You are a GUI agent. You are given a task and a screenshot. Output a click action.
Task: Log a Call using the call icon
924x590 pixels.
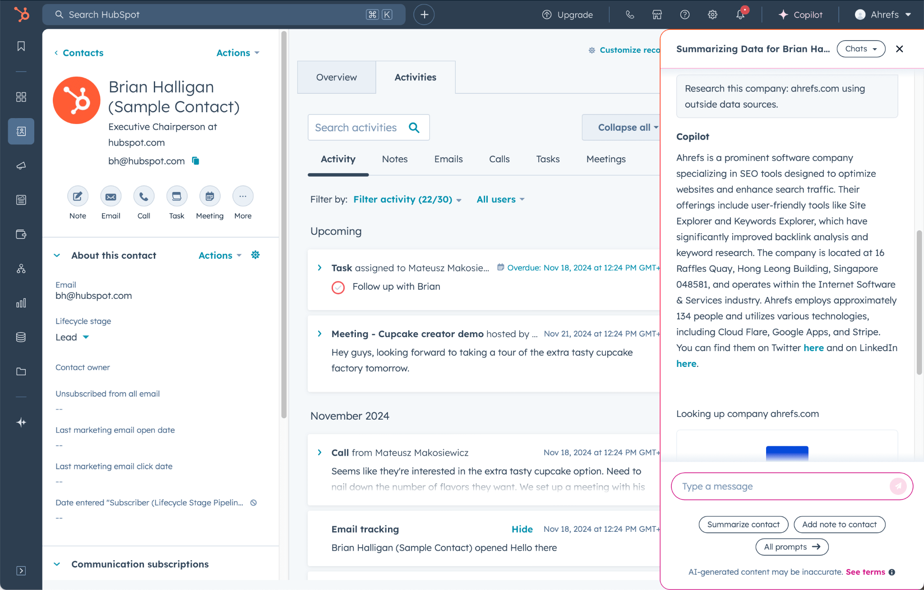coord(143,197)
